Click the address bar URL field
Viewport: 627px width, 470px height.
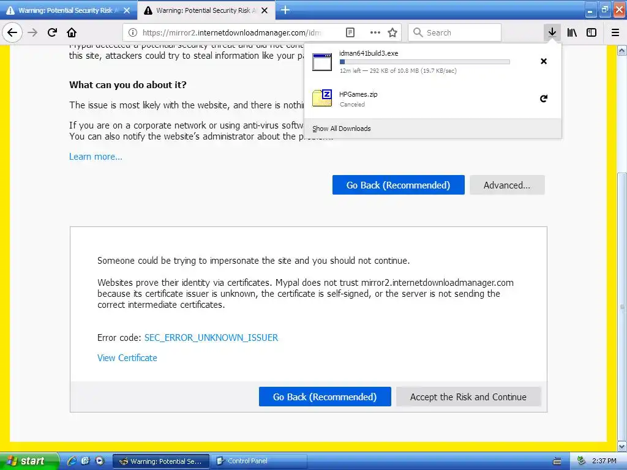[232, 33]
